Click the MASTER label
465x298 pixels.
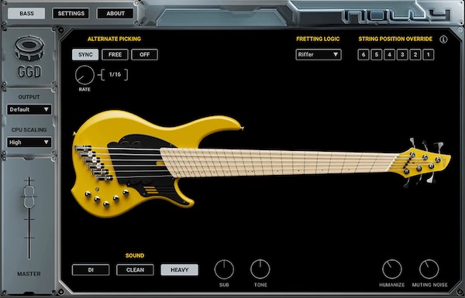click(29, 274)
